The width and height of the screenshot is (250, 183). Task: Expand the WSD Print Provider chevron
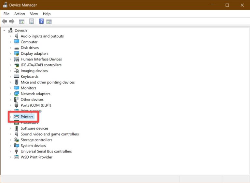pyautogui.click(x=10, y=157)
